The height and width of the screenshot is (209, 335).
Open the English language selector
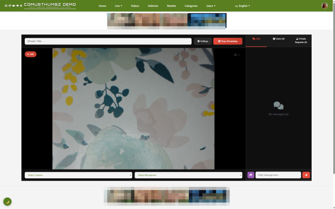tap(243, 6)
